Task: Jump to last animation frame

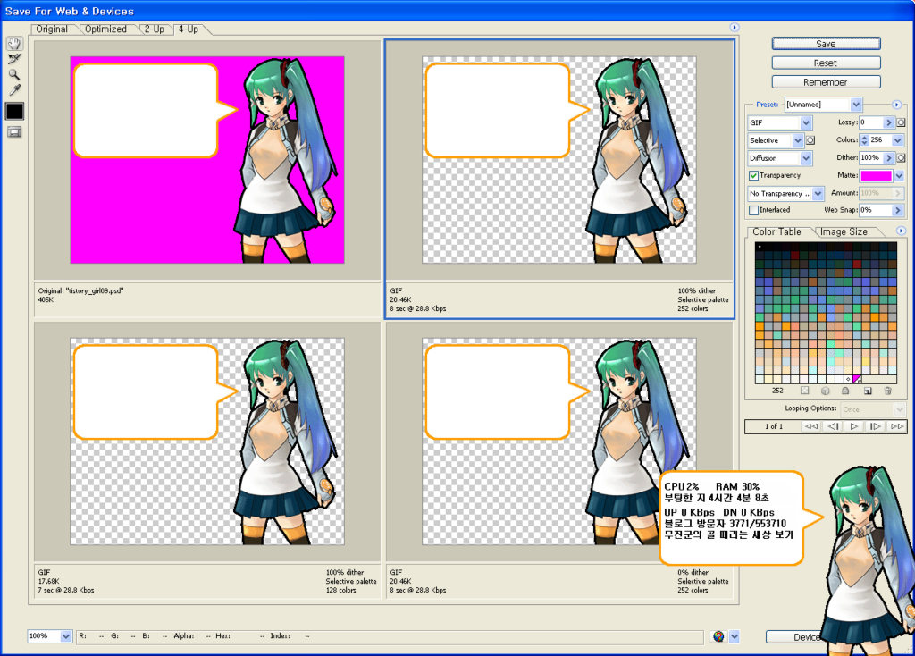Action: (x=897, y=426)
